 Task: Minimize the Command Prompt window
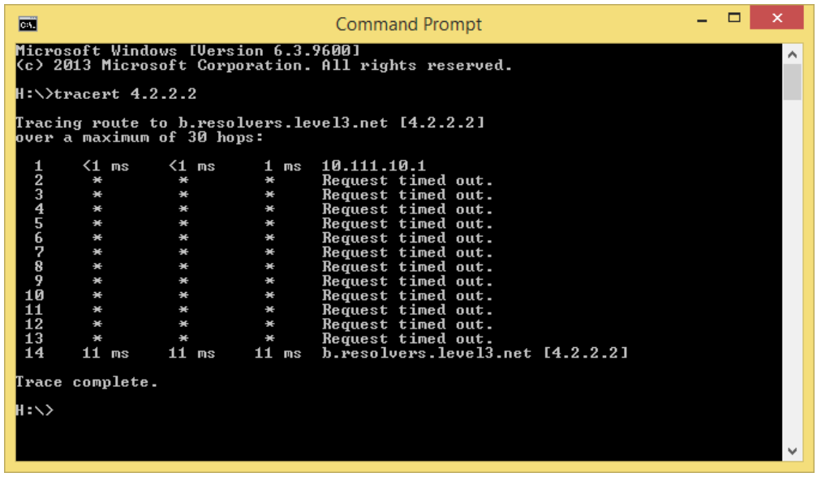click(702, 19)
